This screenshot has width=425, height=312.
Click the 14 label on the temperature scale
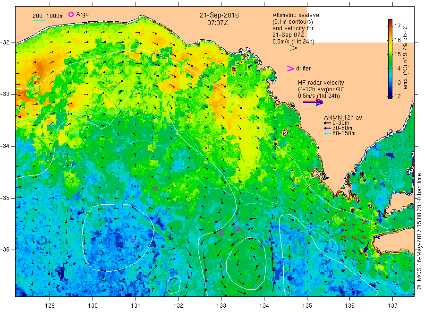(x=397, y=69)
